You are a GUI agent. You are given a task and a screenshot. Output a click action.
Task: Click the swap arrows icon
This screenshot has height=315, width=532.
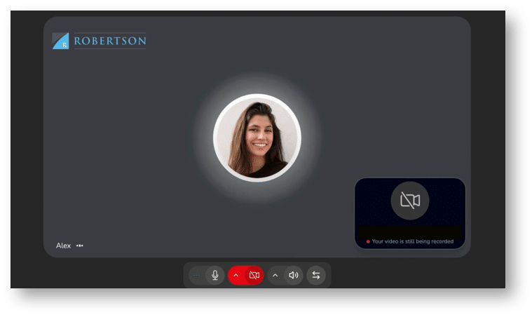[x=316, y=275]
